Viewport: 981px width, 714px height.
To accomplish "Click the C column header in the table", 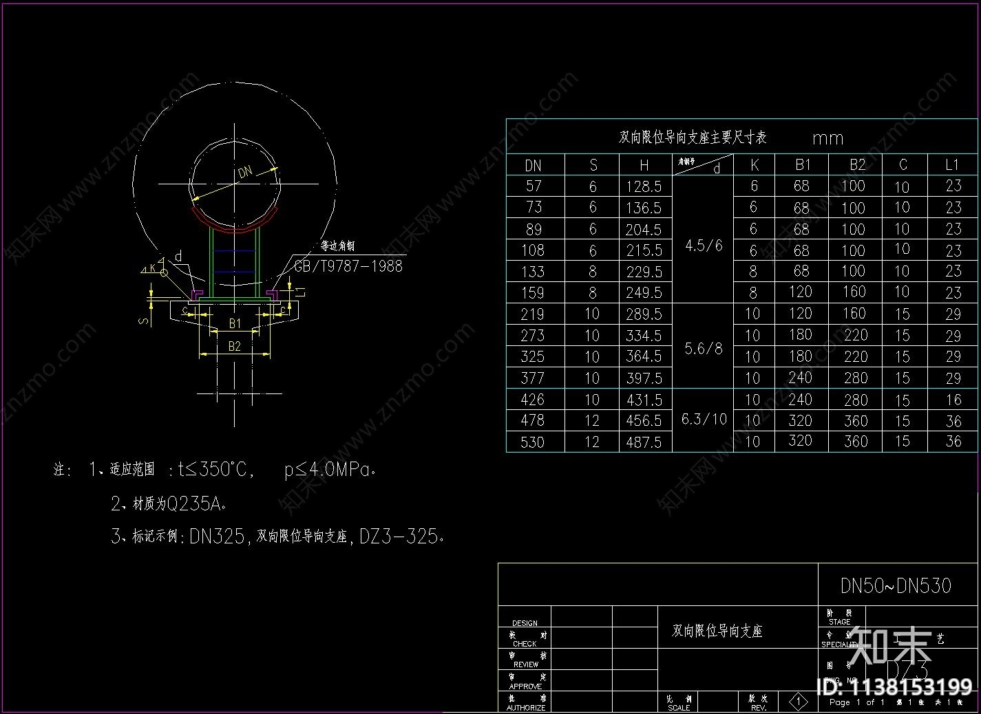I will coord(903,165).
